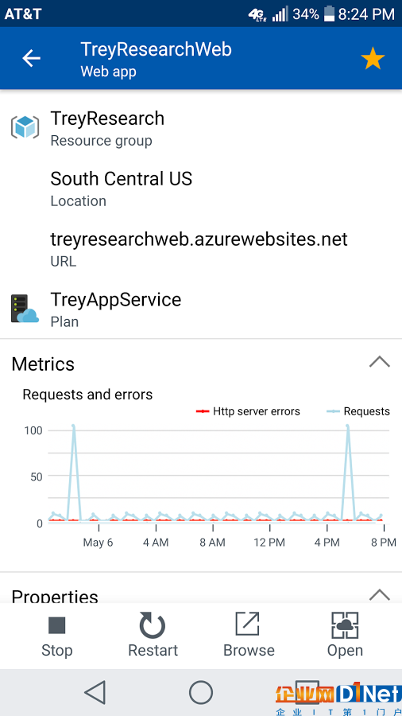402x716 pixels.
Task: Tap the South Central US location
Action: (122, 179)
